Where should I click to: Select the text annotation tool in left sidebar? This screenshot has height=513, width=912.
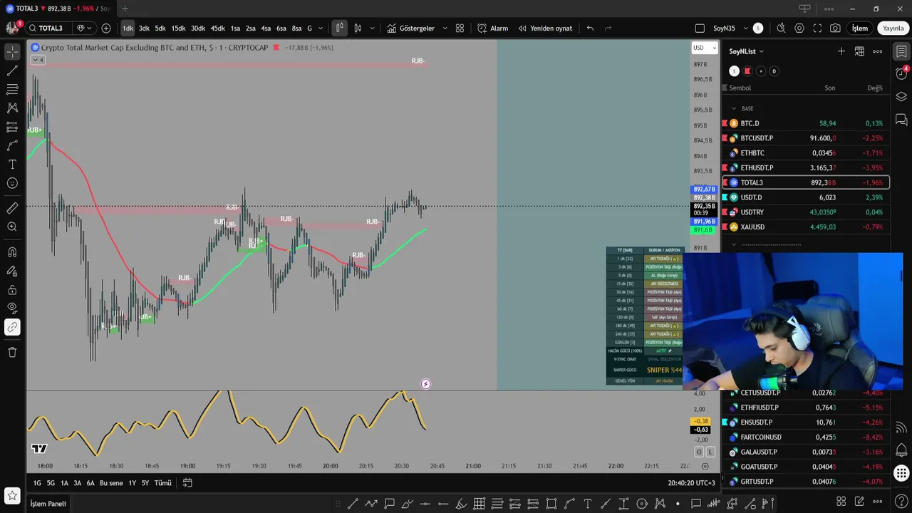tap(12, 165)
